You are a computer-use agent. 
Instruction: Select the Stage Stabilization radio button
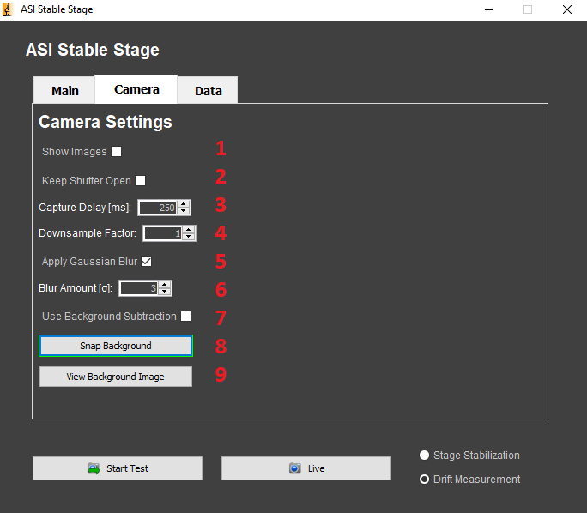coord(424,456)
